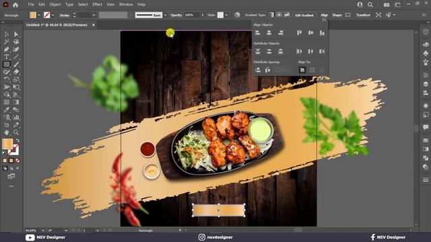Viewport: 431px width, 242px height.
Task: Select the Pen tool
Action: click(x=7, y=49)
